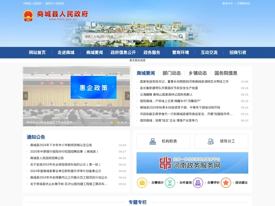Open news on 2024年秋季乡科级领导干部培训班
The image size is (275, 206).
click(180, 107)
